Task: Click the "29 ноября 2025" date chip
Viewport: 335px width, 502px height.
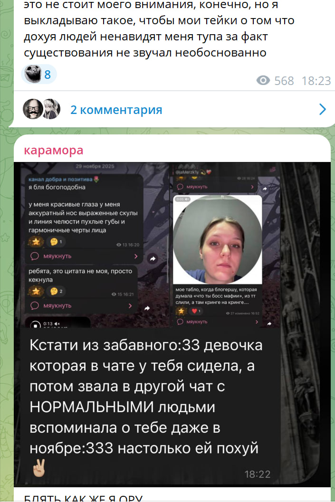Action: click(x=95, y=166)
